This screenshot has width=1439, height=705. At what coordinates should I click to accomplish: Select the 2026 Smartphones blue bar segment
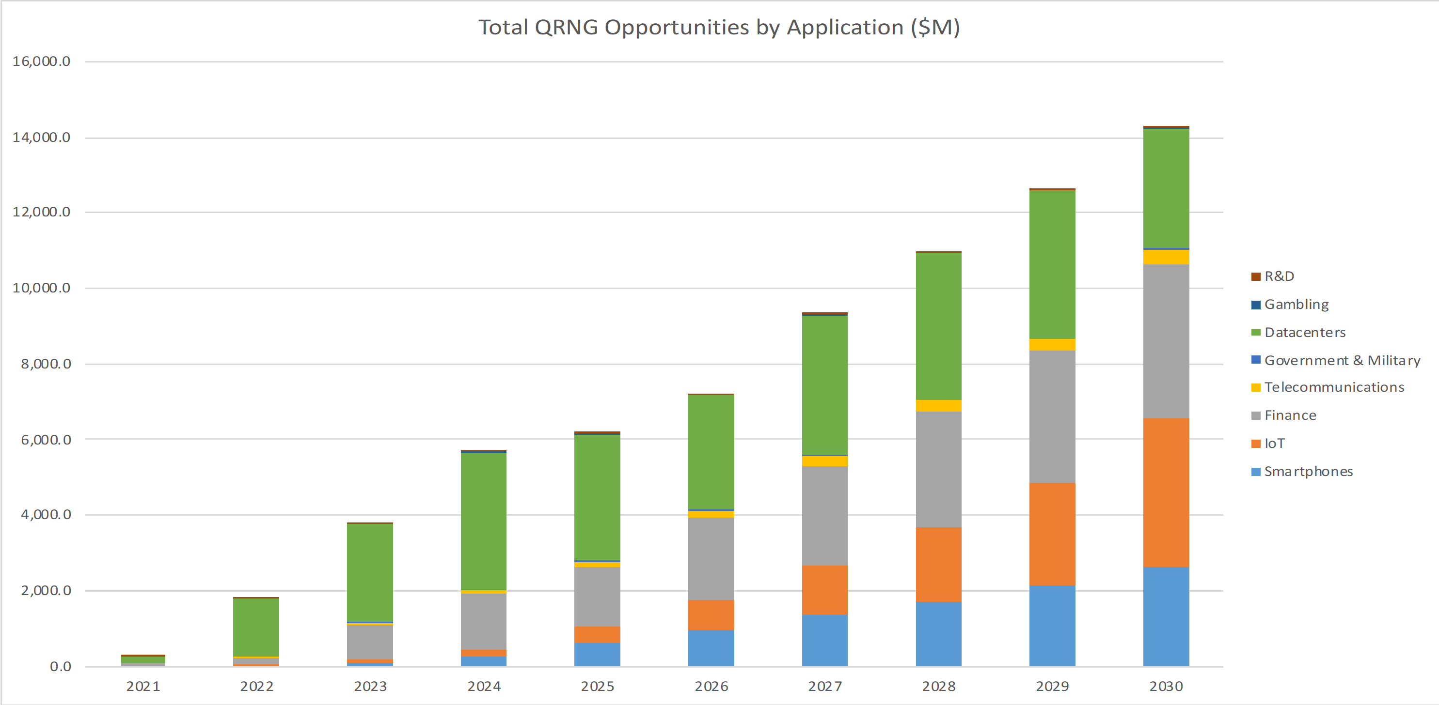pos(711,649)
